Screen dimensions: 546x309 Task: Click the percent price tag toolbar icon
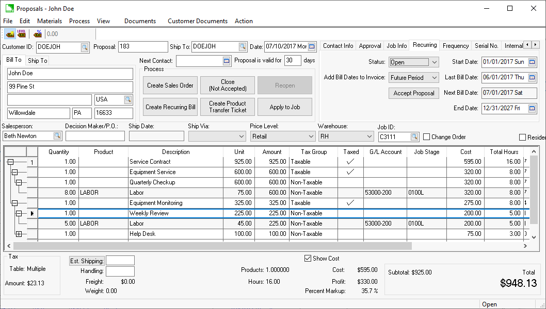(37, 34)
